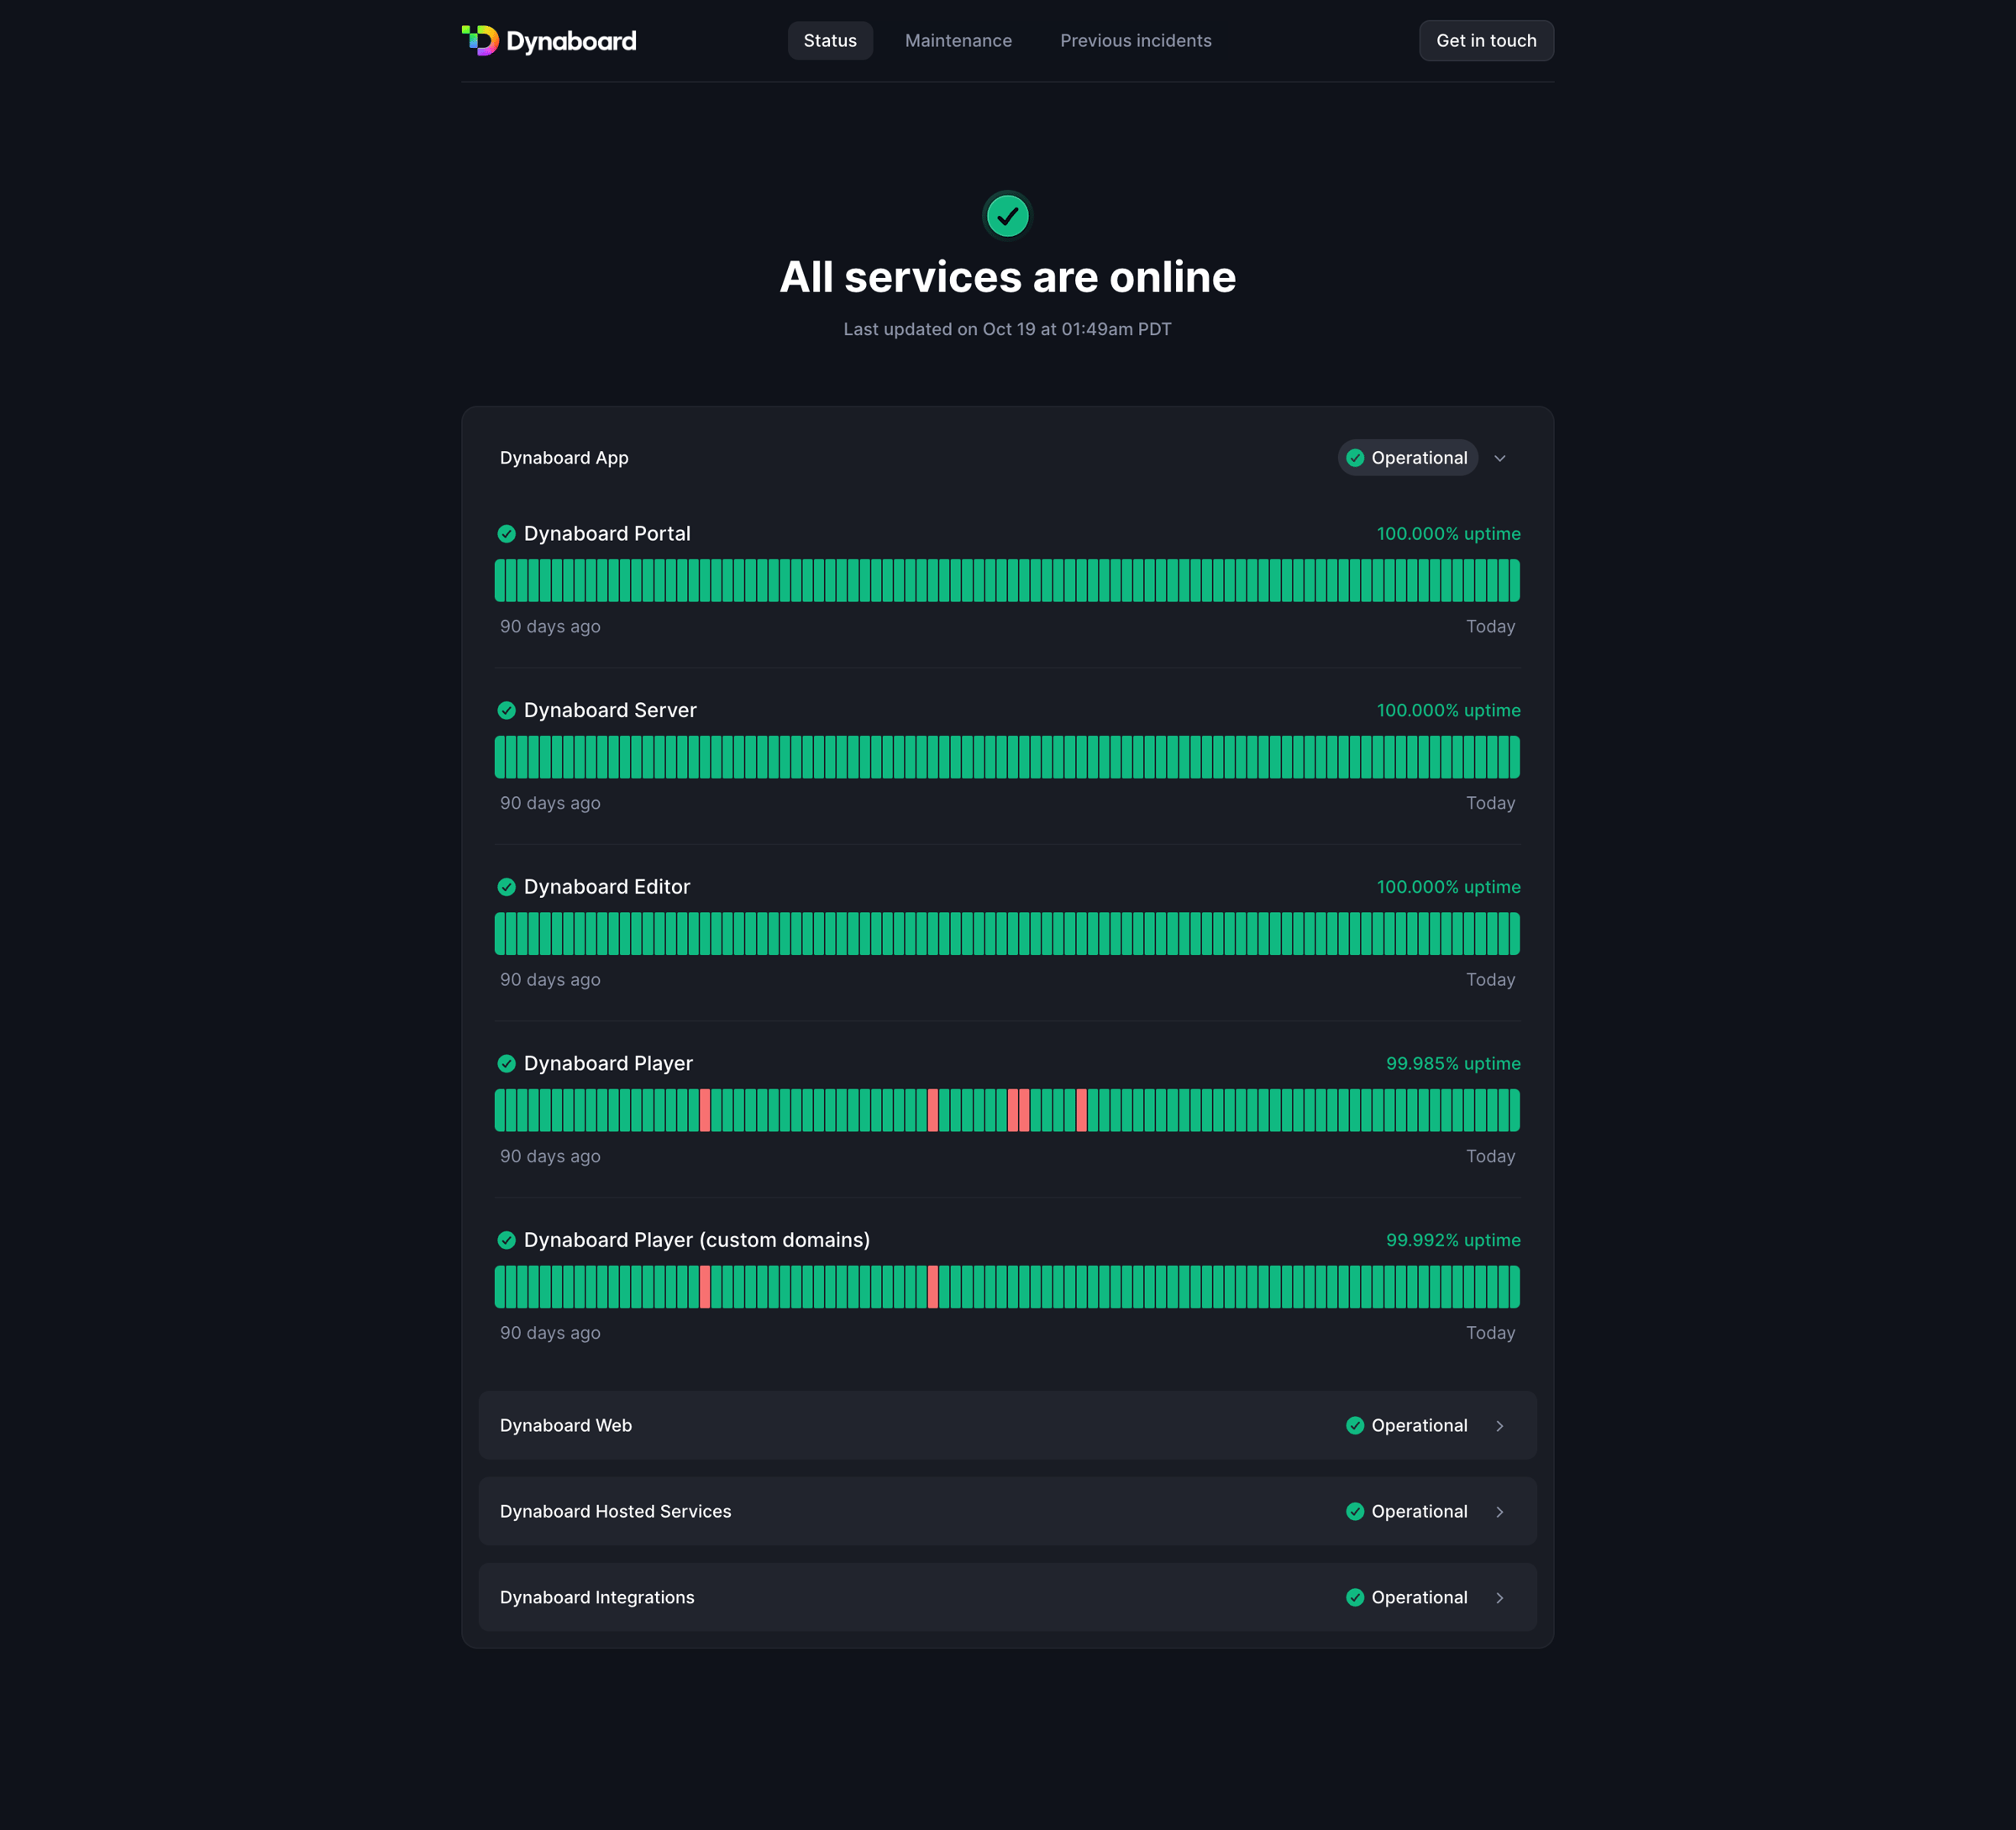Screen dimensions: 2016x1830
Task: Click the Get in touch button
Action: pyautogui.click(x=1486, y=41)
